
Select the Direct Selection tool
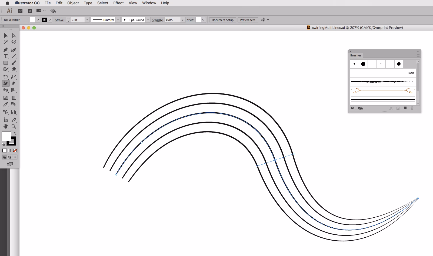pyautogui.click(x=14, y=35)
